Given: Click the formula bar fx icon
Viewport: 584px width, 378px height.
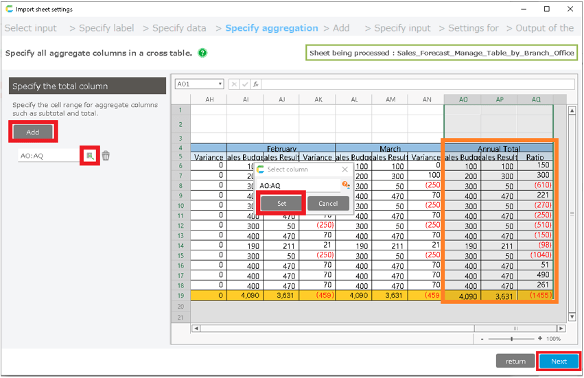Looking at the screenshot, I should coord(255,84).
